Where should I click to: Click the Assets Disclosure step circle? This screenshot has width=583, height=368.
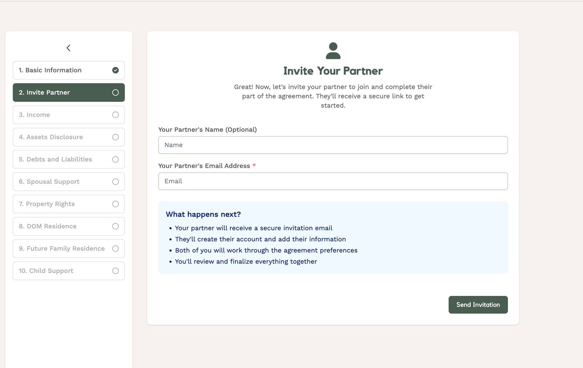tap(116, 137)
